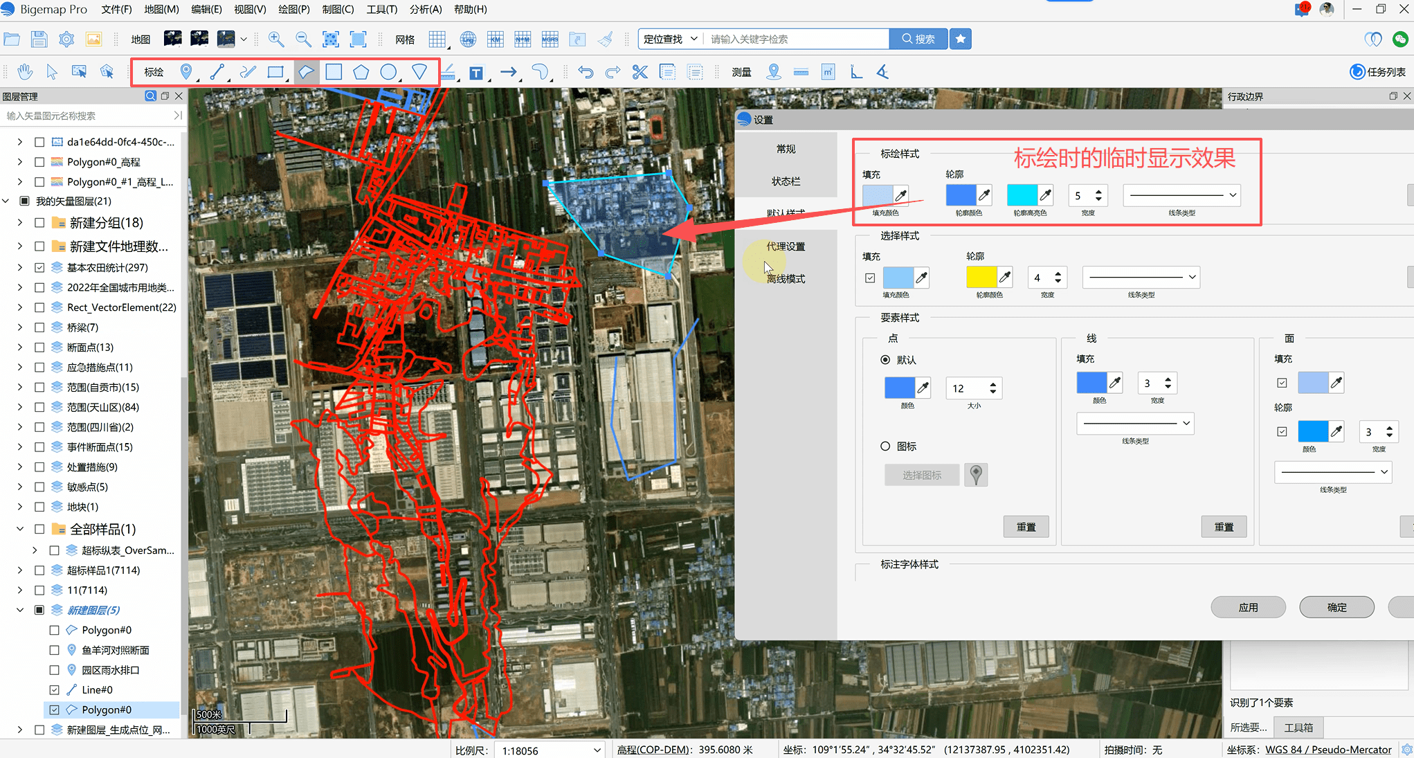Click the WGS 84 / Pseudo-Mercator link

[1328, 750]
